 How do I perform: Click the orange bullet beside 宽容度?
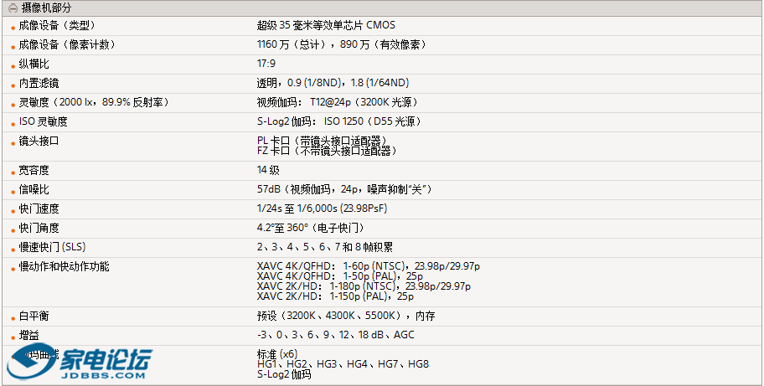click(13, 172)
